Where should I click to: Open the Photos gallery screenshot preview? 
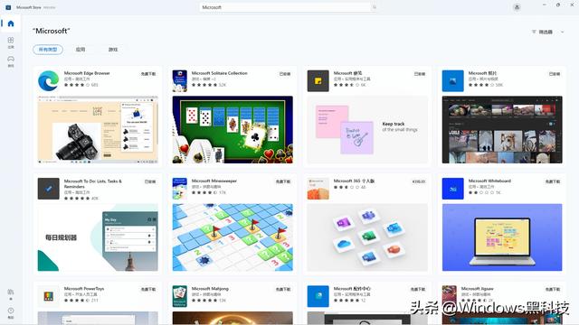(x=502, y=130)
